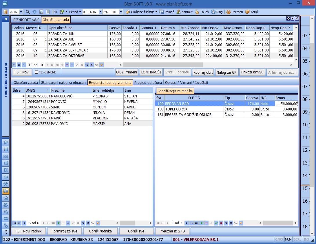The image size is (316, 244).
Task: Click the Nalog za GK button
Action: coord(227,72)
